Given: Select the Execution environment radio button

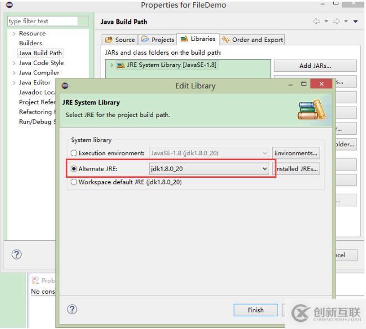Looking at the screenshot, I should pyautogui.click(x=74, y=153).
